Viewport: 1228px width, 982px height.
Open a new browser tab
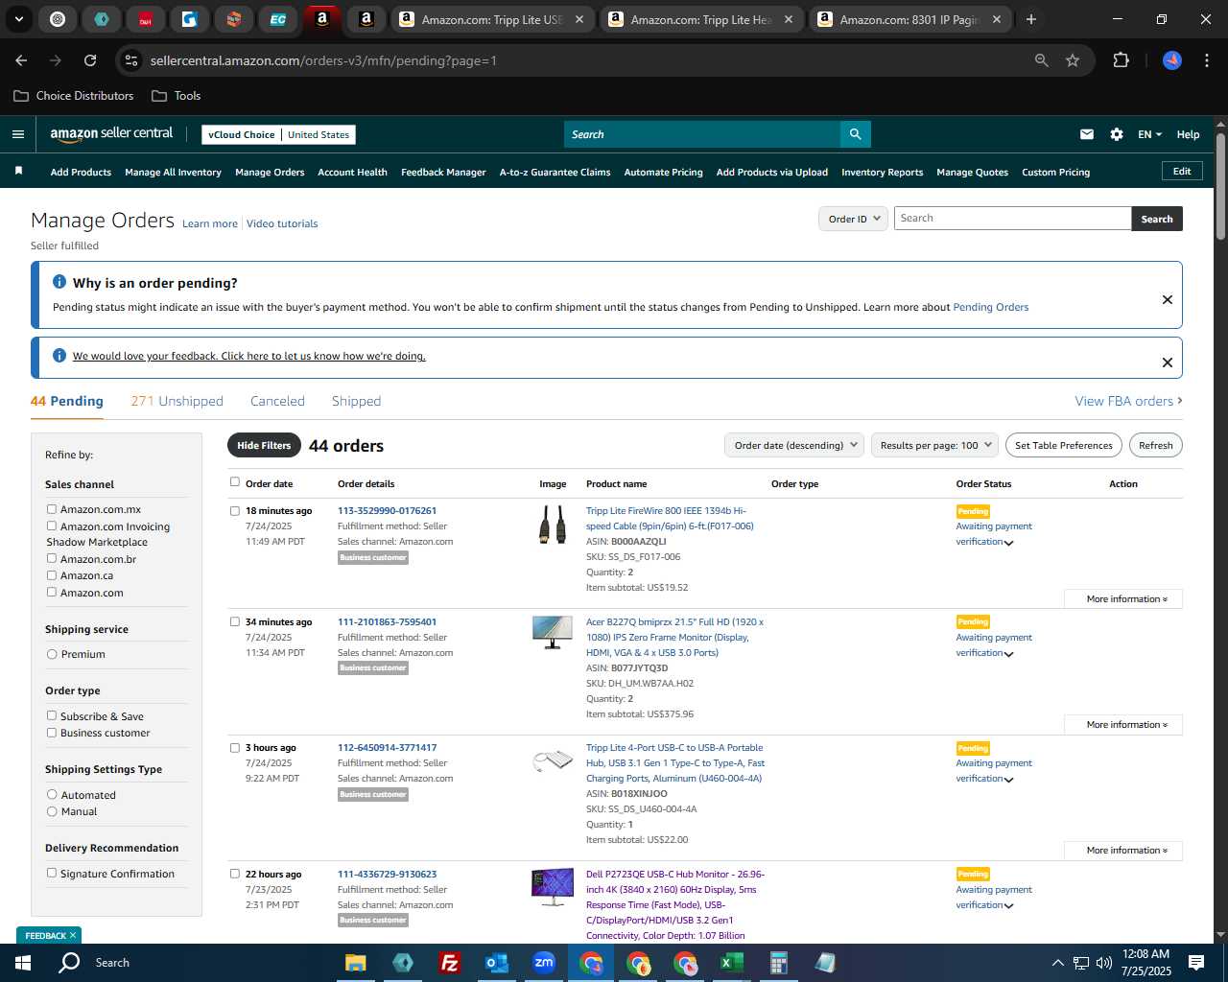pos(1031,19)
